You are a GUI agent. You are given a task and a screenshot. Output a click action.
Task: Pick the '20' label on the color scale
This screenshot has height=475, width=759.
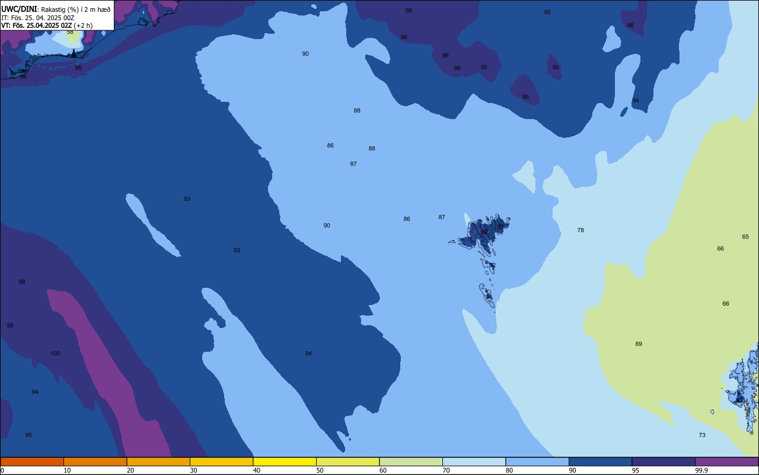pyautogui.click(x=130, y=470)
